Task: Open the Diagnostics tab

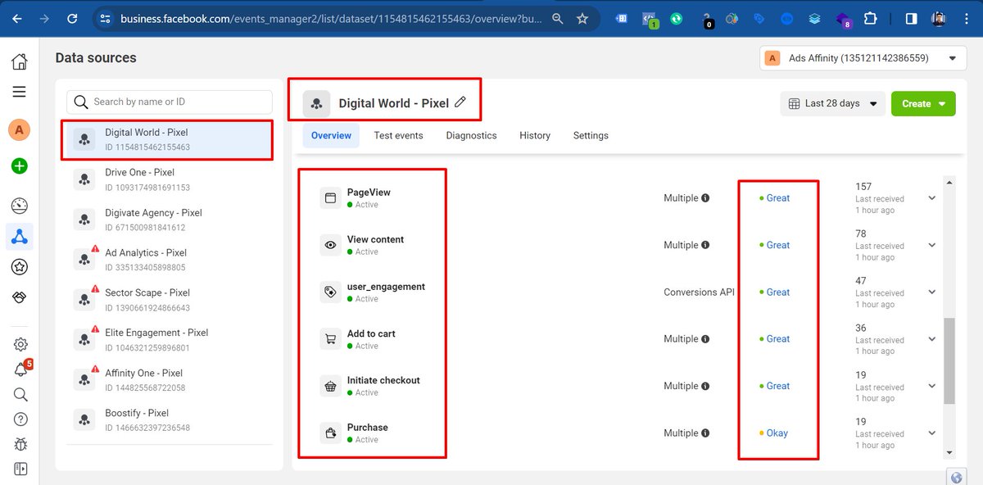Action: tap(471, 135)
